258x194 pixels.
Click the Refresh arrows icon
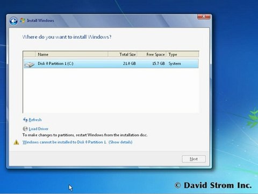coord(25,120)
